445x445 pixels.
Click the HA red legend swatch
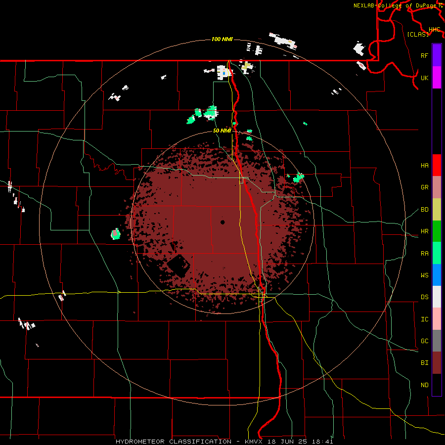tap(437, 165)
